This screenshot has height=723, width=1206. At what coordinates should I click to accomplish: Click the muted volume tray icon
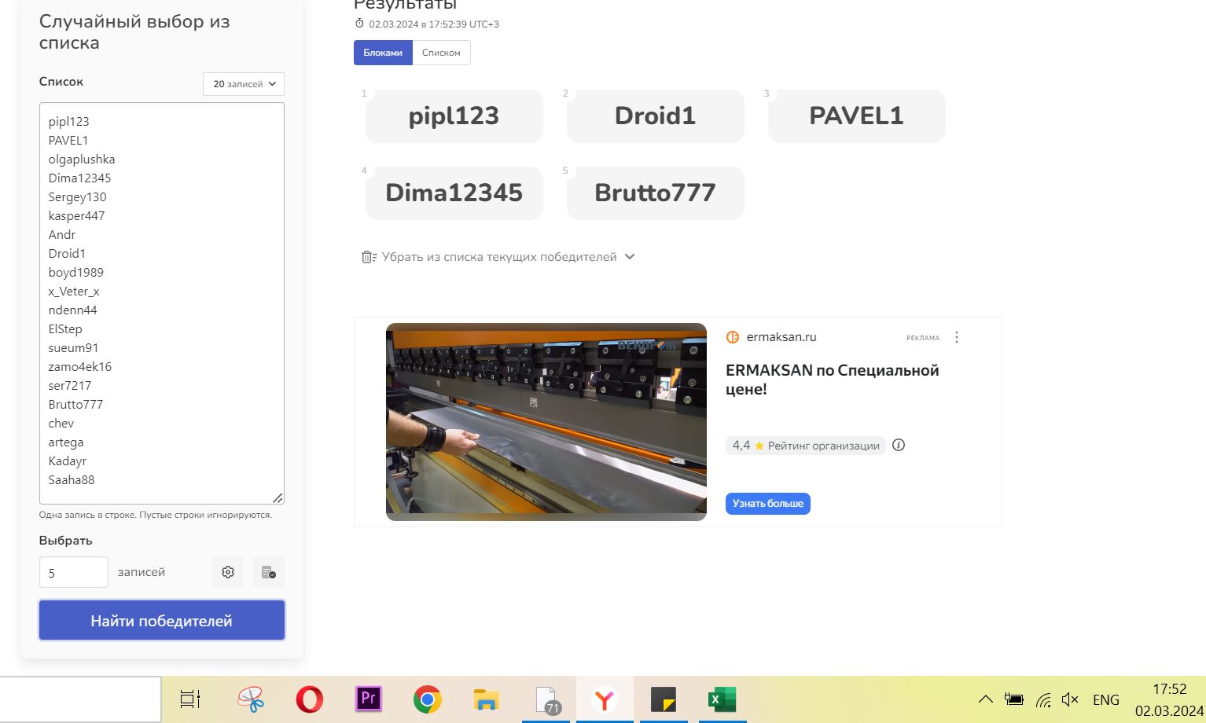[x=1070, y=699]
